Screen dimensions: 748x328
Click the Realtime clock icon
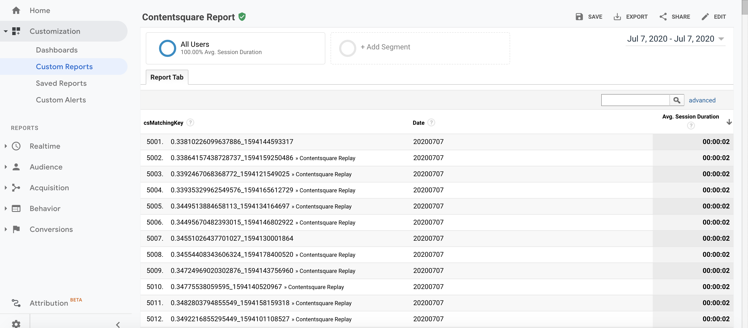[16, 146]
